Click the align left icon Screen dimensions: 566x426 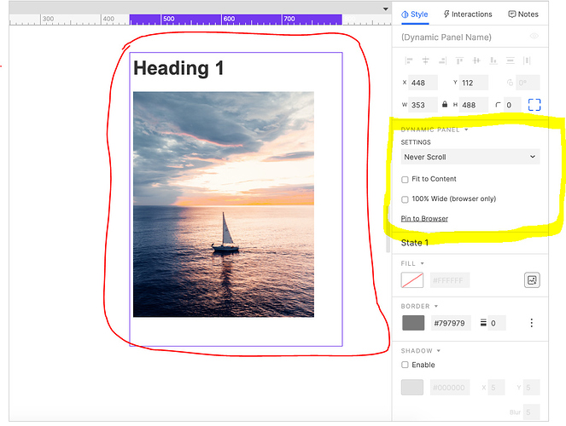tap(409, 60)
